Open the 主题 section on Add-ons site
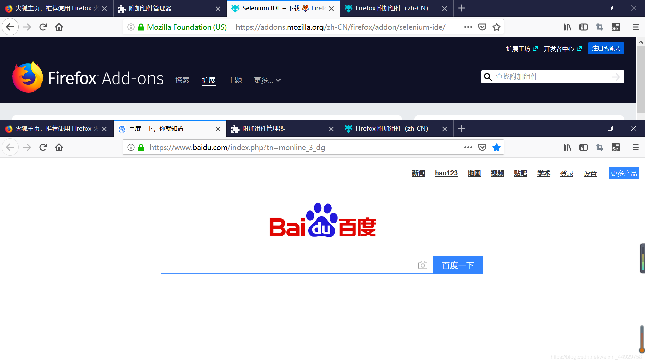The image size is (645, 363). tap(235, 80)
